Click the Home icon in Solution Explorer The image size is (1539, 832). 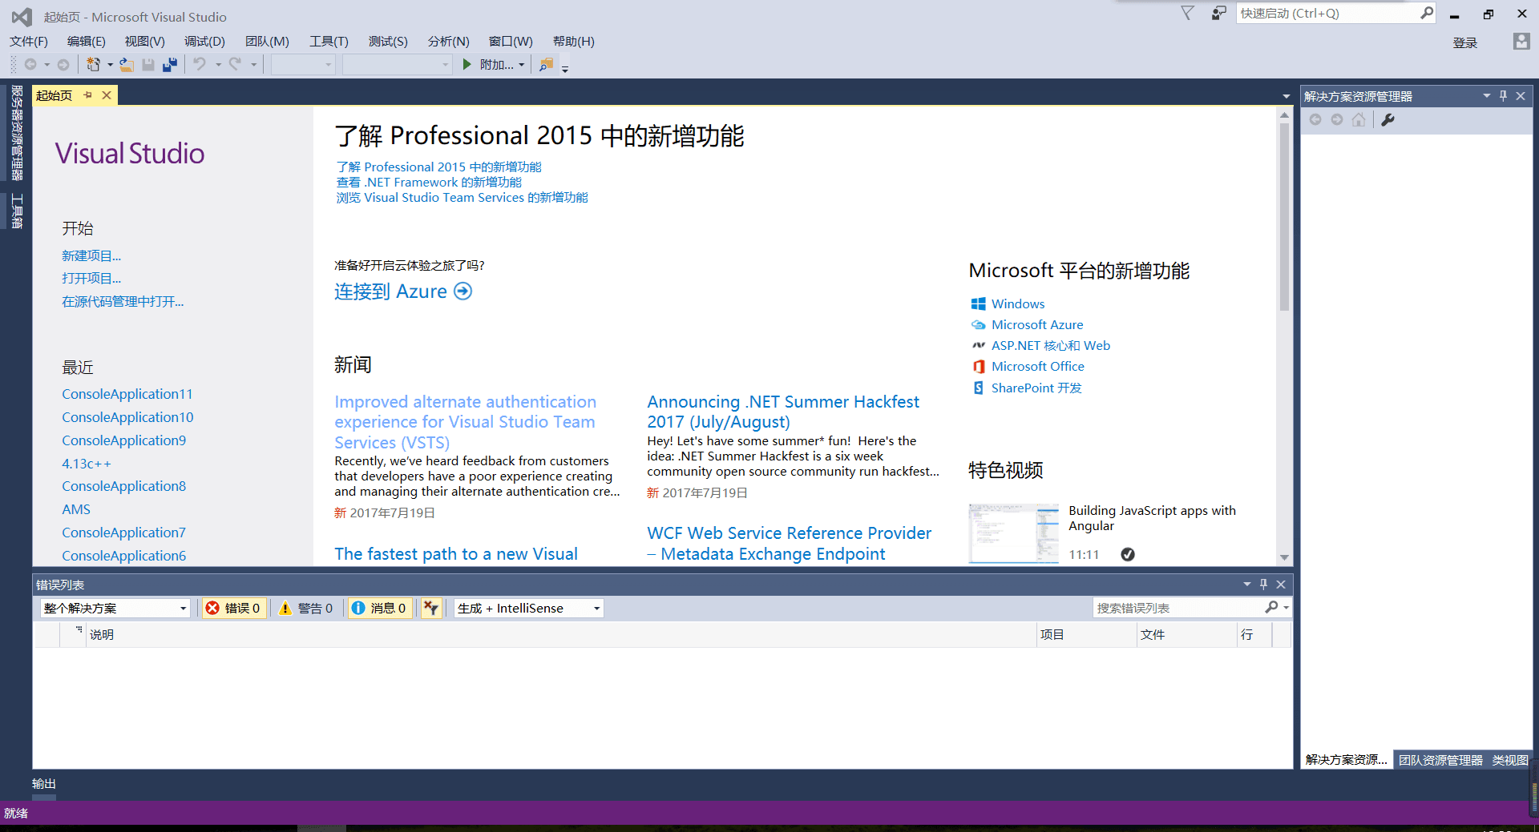(x=1359, y=119)
